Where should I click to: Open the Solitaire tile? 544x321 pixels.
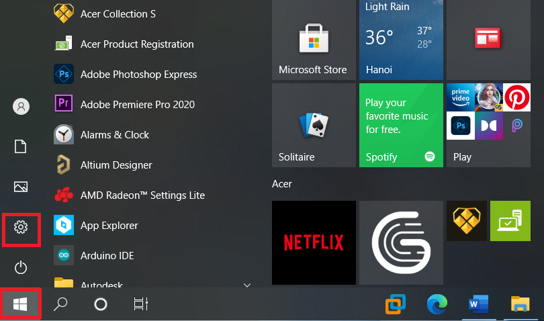[x=314, y=126]
